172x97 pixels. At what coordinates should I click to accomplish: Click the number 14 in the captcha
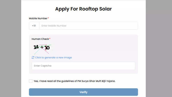tap(36, 47)
